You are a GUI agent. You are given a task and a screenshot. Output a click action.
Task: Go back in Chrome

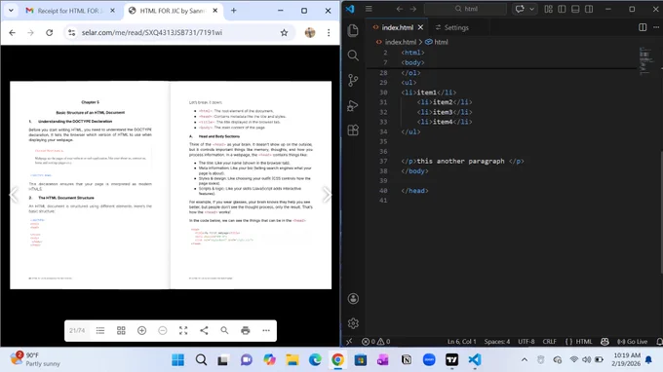[x=13, y=32]
